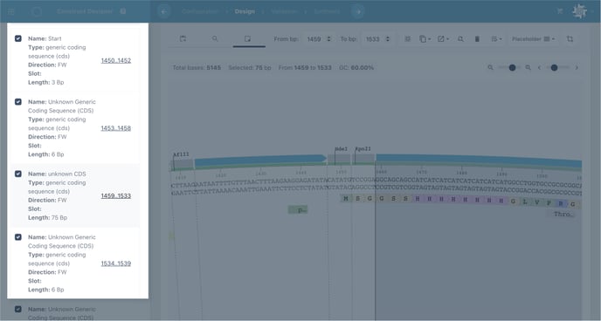Open the 1450..1452 position link
Image resolution: width=601 pixels, height=321 pixels.
point(116,60)
